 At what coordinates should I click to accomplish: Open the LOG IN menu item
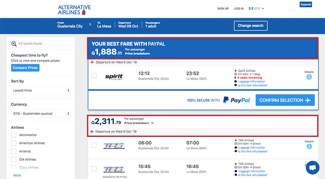coord(239,8)
